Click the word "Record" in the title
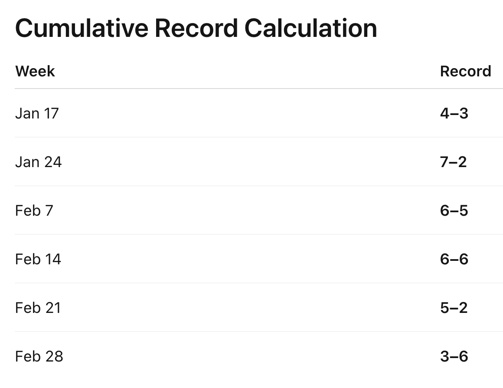The width and height of the screenshot is (503, 388). click(x=196, y=29)
